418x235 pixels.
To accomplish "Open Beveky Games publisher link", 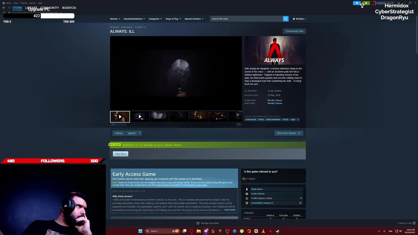I will 275,103.
